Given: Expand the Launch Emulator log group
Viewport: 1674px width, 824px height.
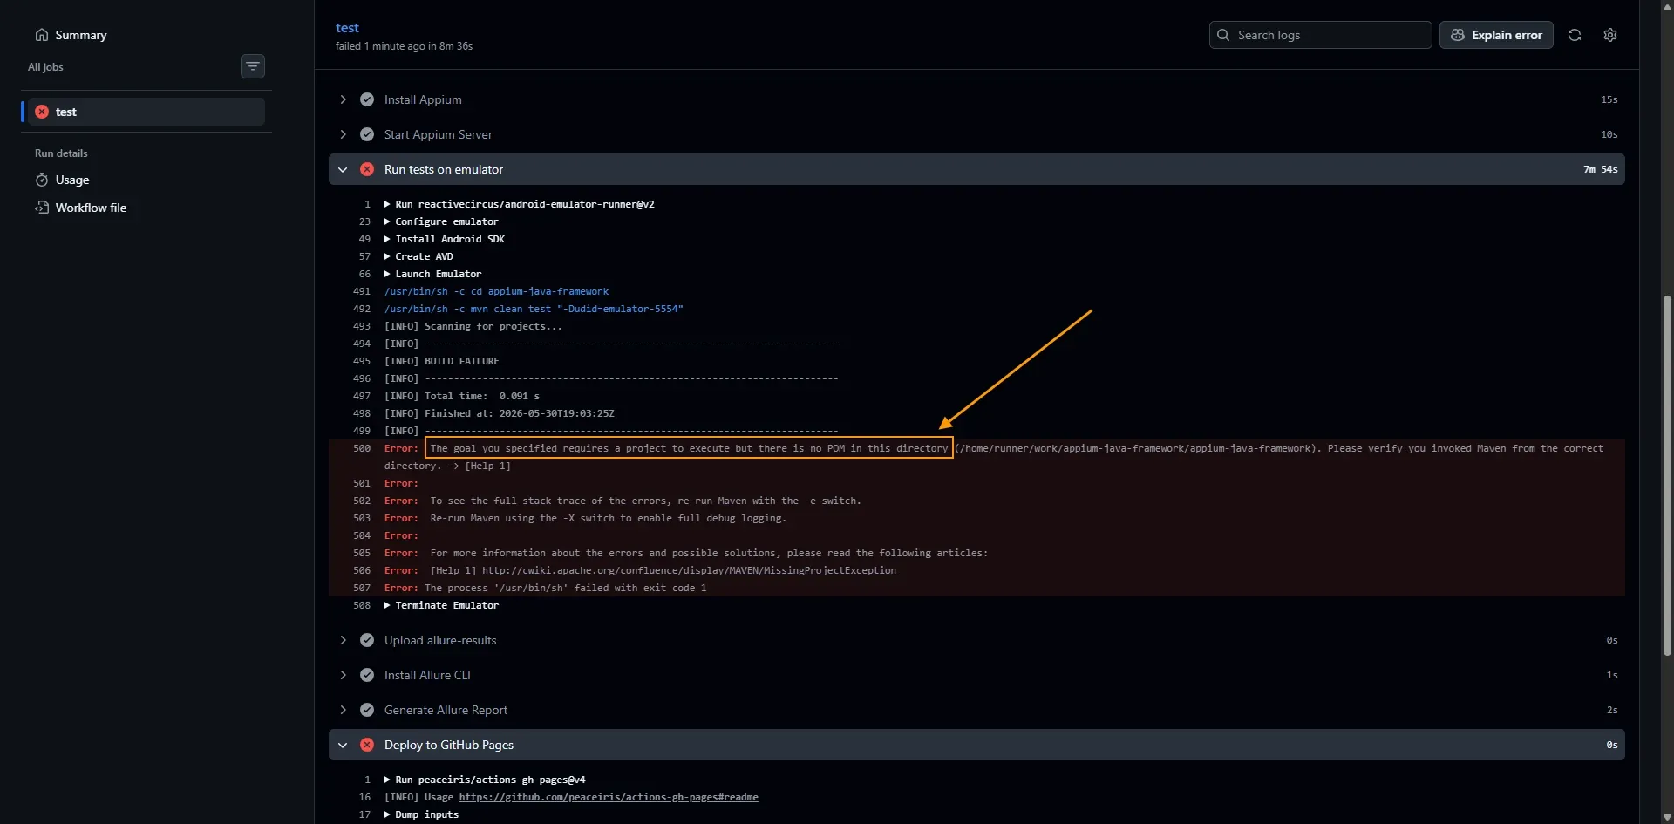Looking at the screenshot, I should coord(433,274).
